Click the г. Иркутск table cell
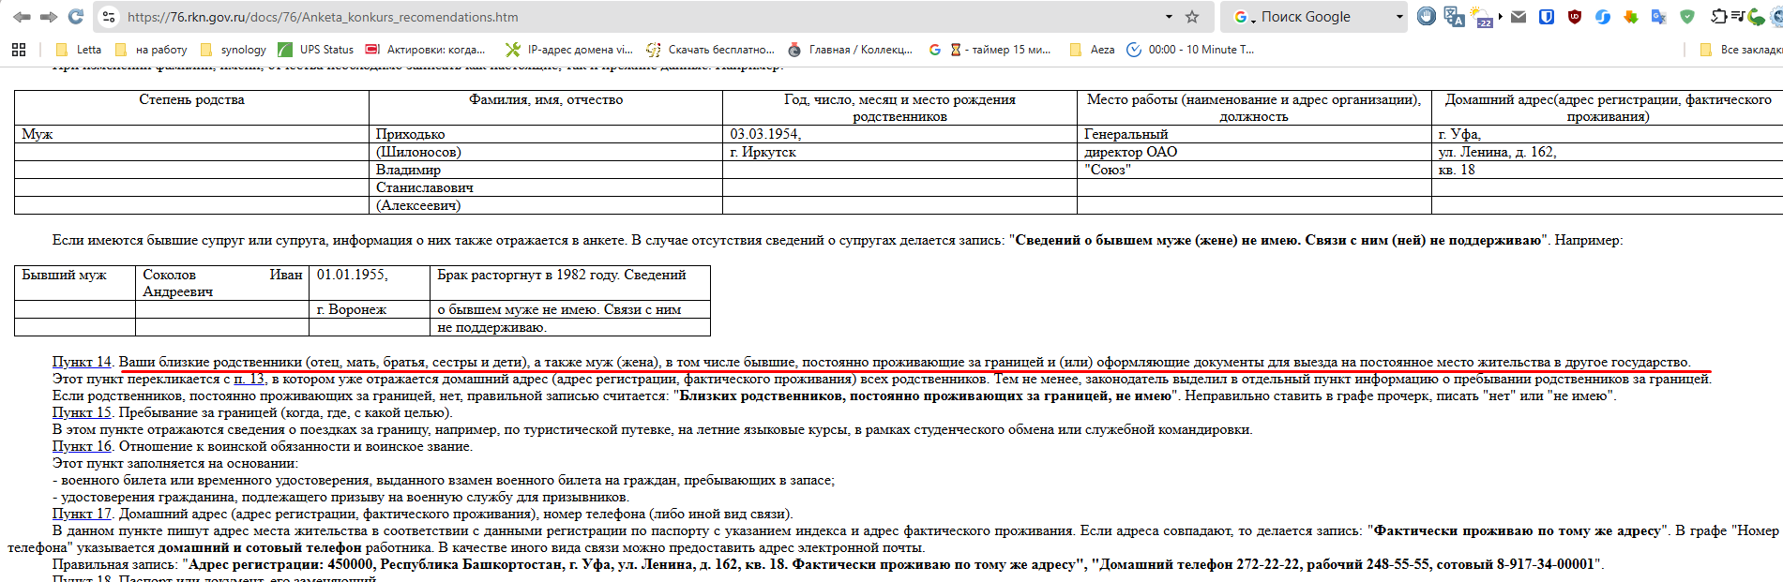The width and height of the screenshot is (1783, 582). 899,152
